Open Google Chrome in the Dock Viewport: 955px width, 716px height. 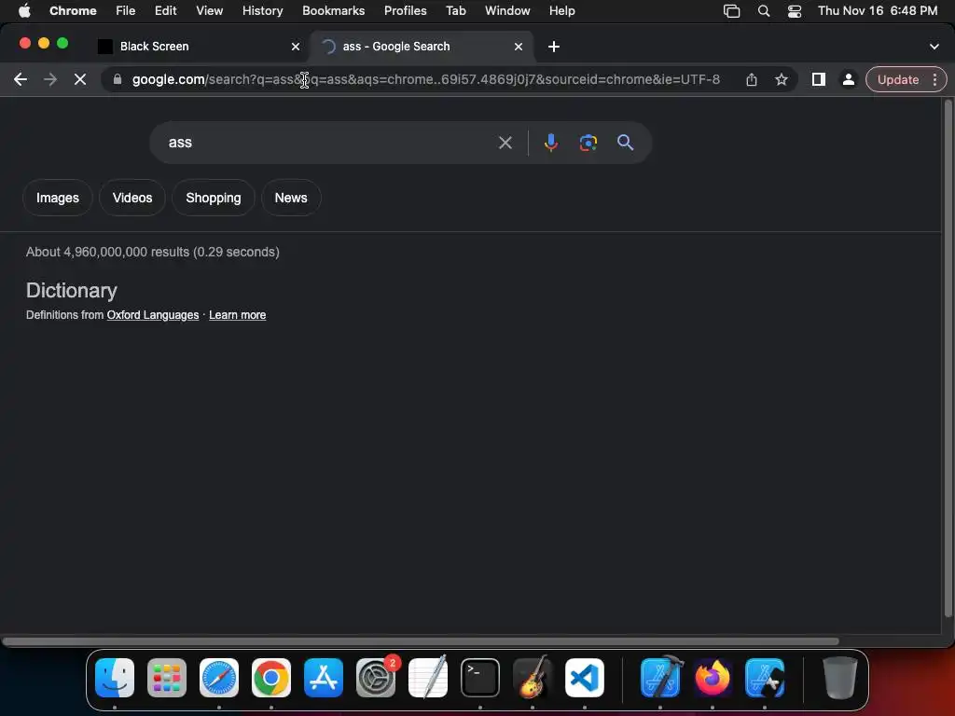point(271,678)
